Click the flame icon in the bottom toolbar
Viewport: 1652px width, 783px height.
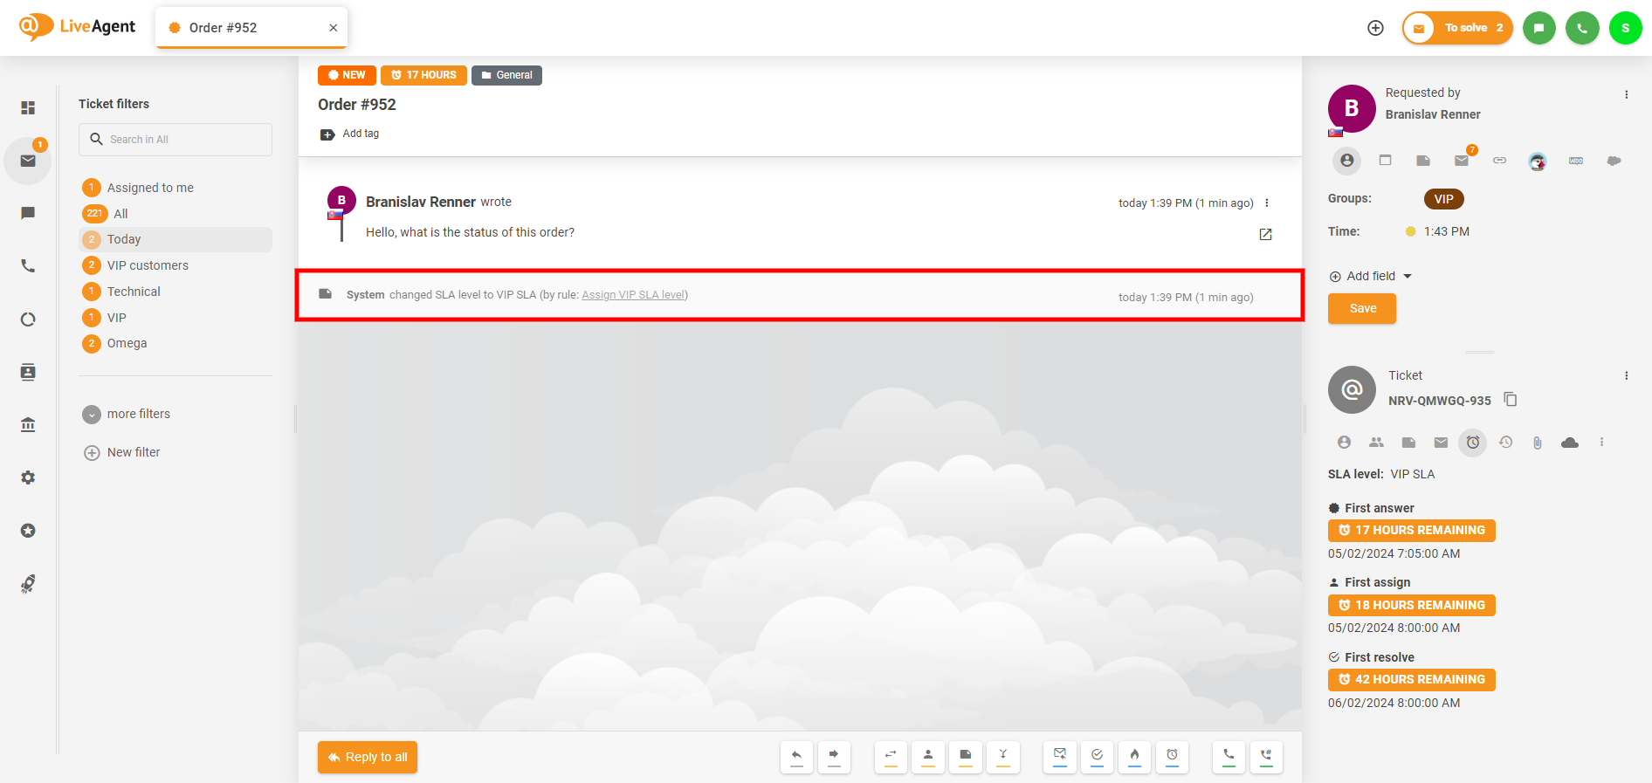pyautogui.click(x=1134, y=756)
